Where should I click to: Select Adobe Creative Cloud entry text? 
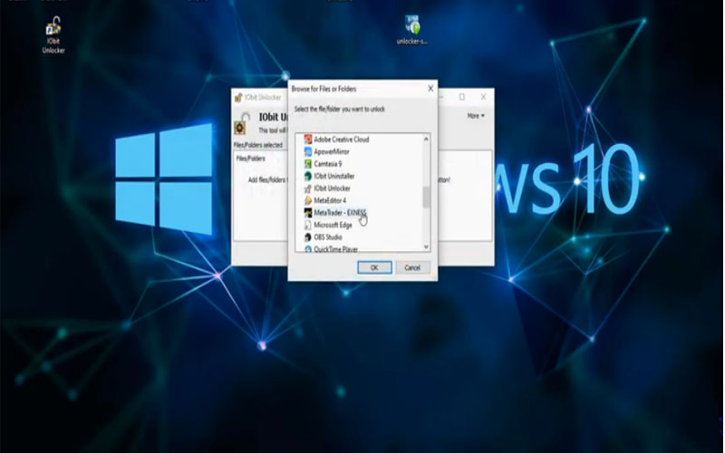[x=342, y=140]
